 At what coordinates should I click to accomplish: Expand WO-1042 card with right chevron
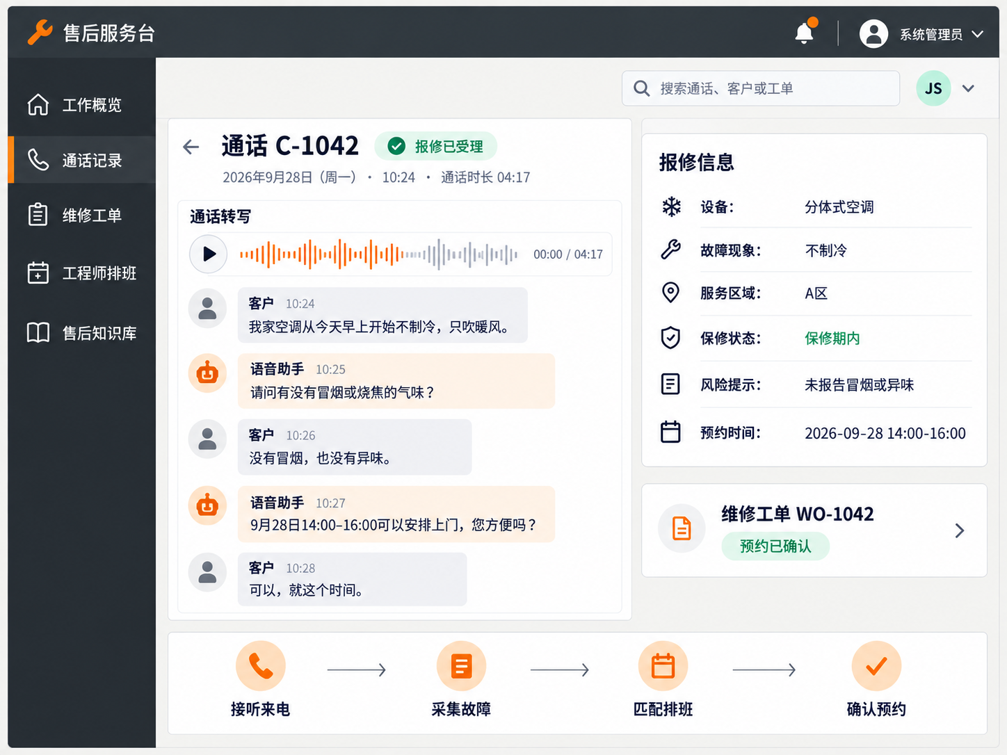click(x=960, y=530)
